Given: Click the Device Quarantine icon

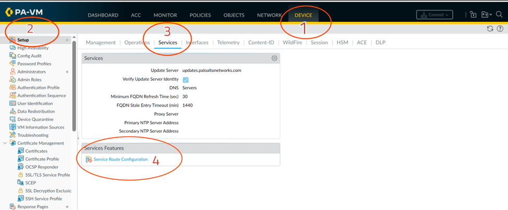Looking at the screenshot, I should coord(13,119).
